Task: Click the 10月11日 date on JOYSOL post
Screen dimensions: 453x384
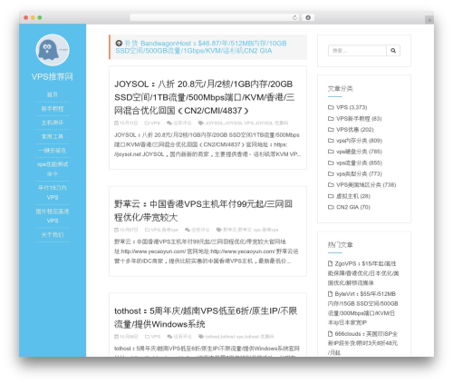Action: (x=129, y=123)
